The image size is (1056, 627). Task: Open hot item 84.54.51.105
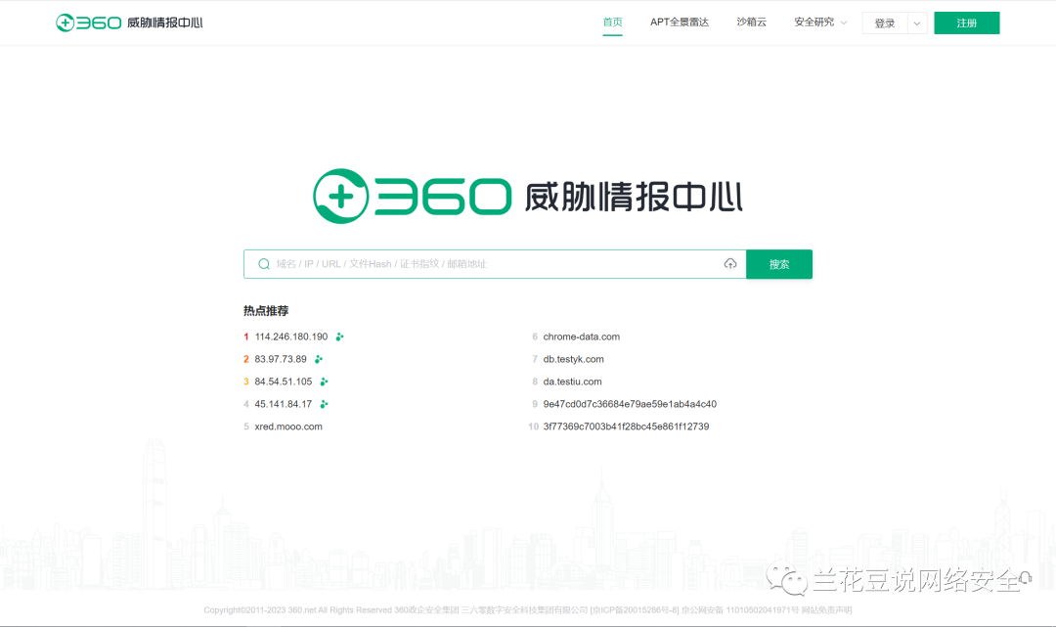click(283, 381)
